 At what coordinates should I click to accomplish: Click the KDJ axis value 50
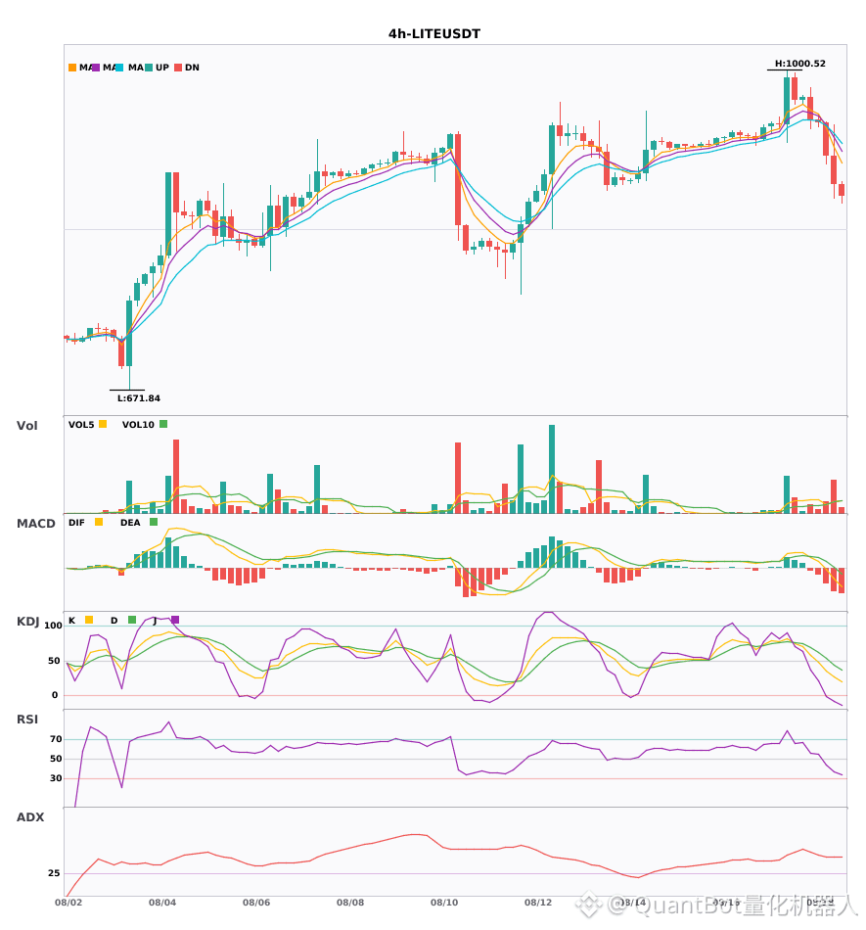click(55, 661)
